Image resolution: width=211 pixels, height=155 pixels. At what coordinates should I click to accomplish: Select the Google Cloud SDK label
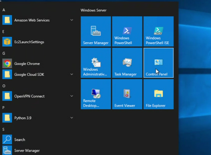click(x=29, y=74)
